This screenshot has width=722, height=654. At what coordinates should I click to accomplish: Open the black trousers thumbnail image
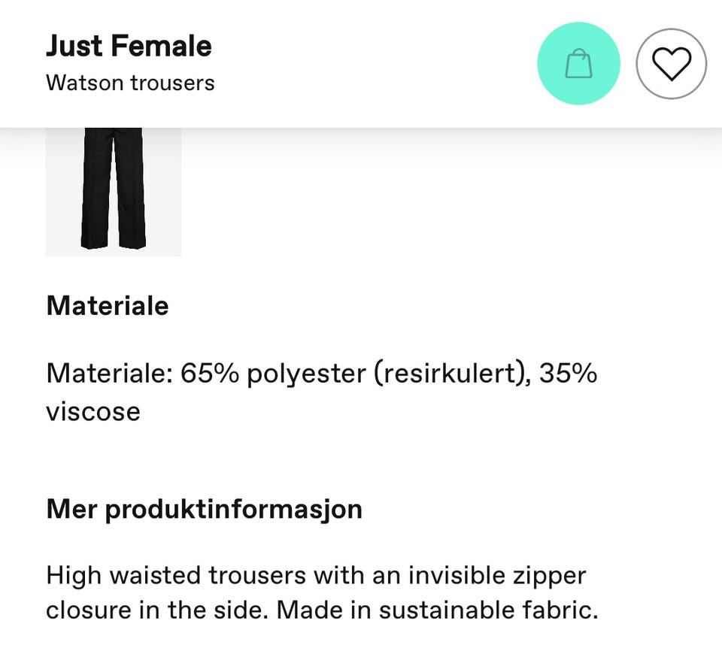point(114,192)
